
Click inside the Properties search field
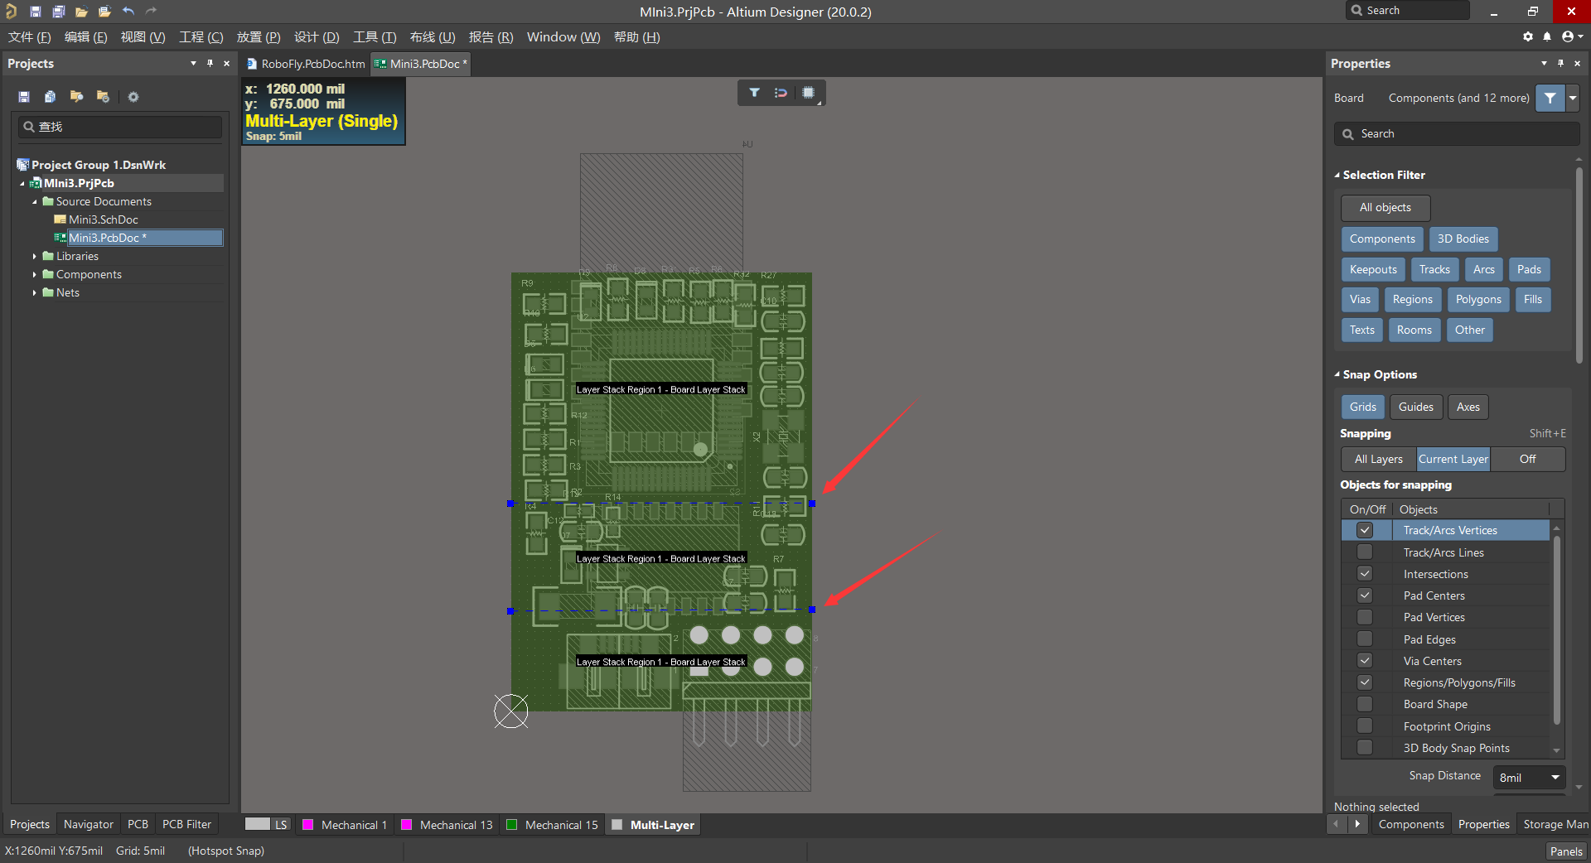1456,133
